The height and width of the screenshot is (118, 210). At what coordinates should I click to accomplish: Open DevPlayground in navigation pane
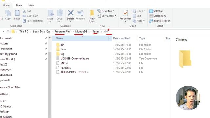9,54
